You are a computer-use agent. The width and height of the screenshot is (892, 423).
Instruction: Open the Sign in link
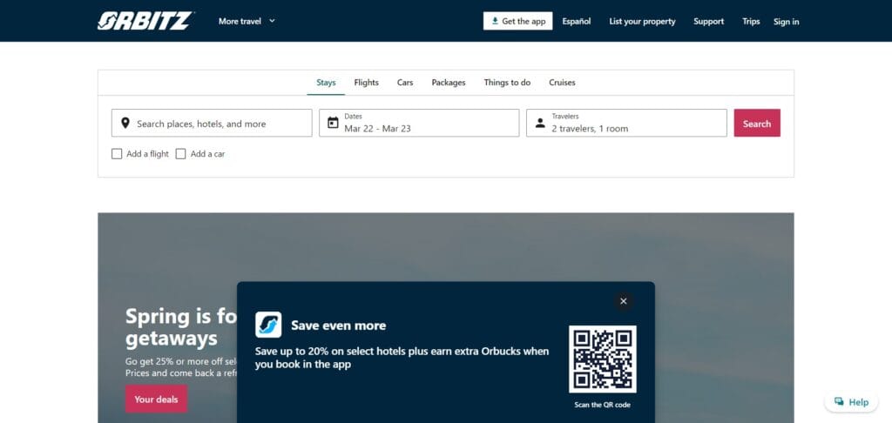coord(787,22)
